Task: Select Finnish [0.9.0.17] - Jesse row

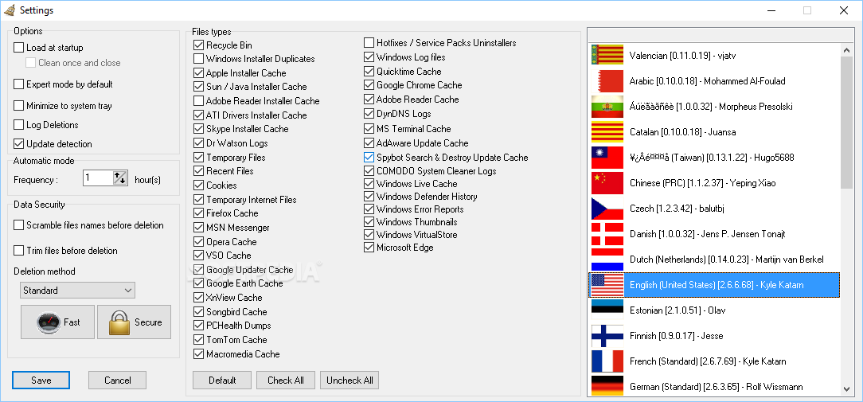Action: [x=714, y=336]
